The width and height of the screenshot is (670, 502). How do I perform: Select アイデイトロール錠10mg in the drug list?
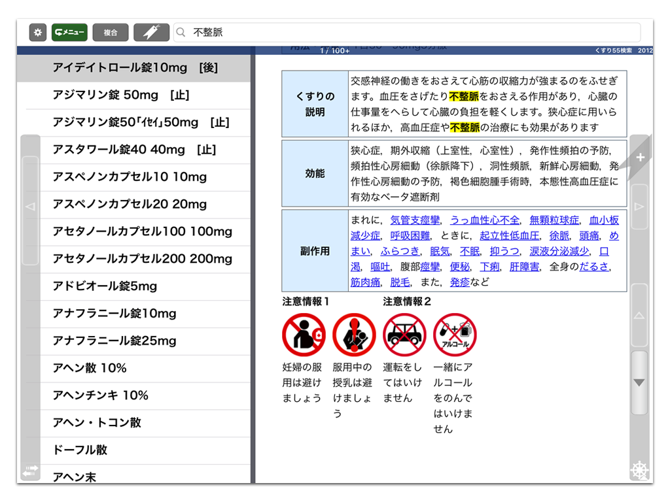tap(135, 68)
